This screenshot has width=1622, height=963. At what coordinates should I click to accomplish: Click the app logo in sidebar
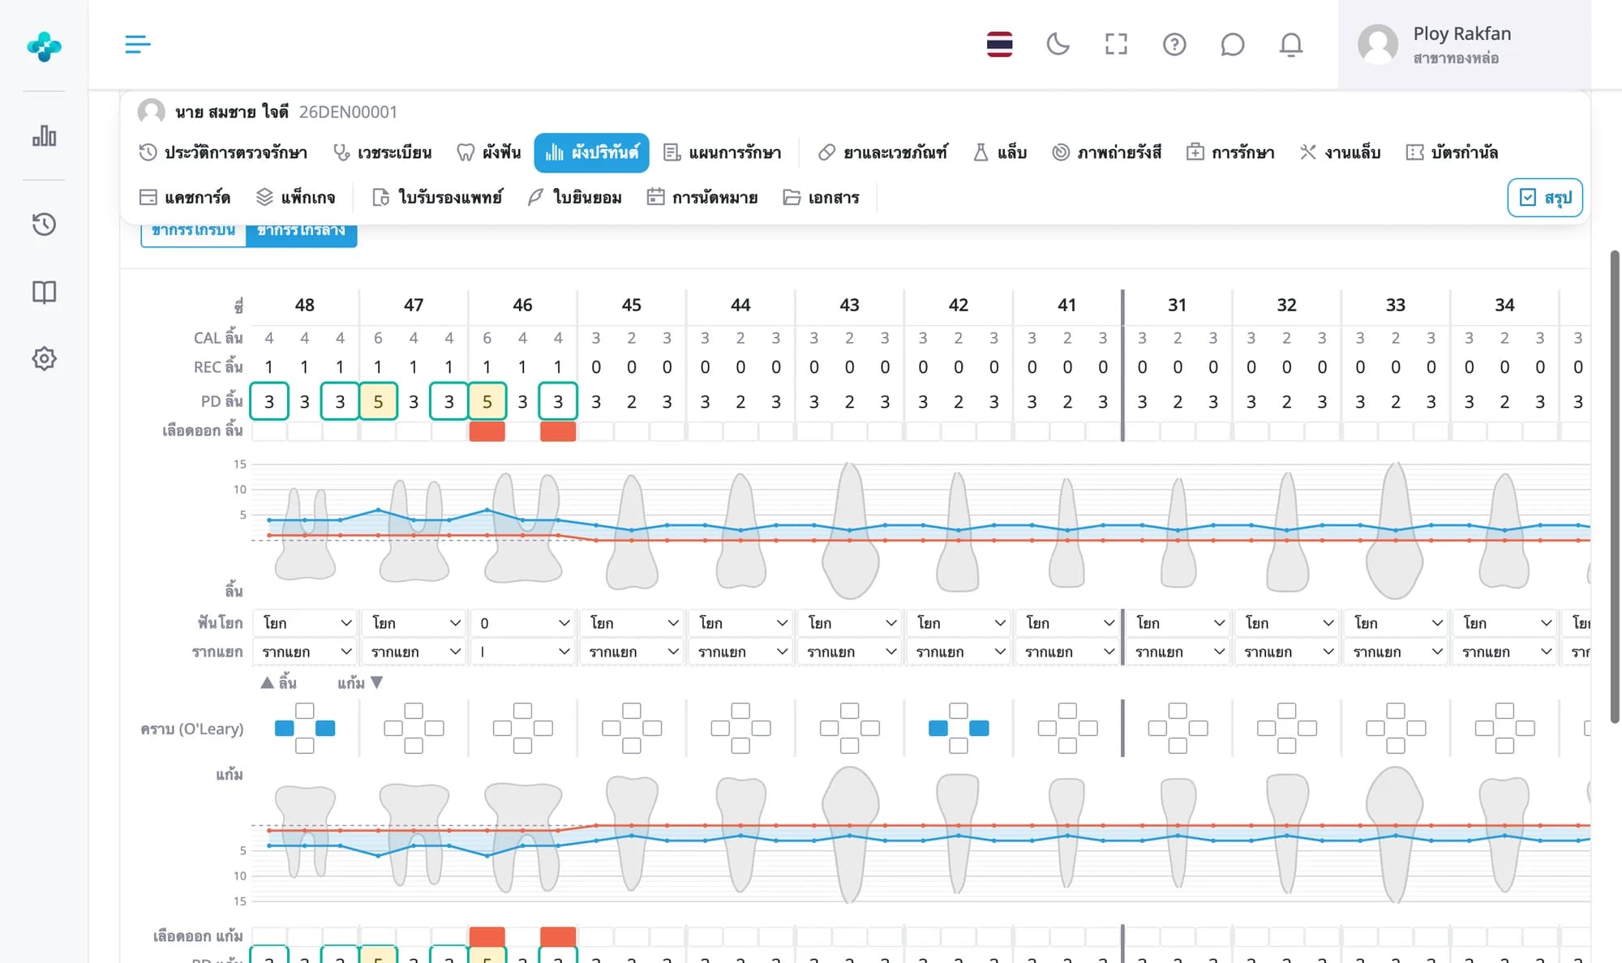coord(44,46)
